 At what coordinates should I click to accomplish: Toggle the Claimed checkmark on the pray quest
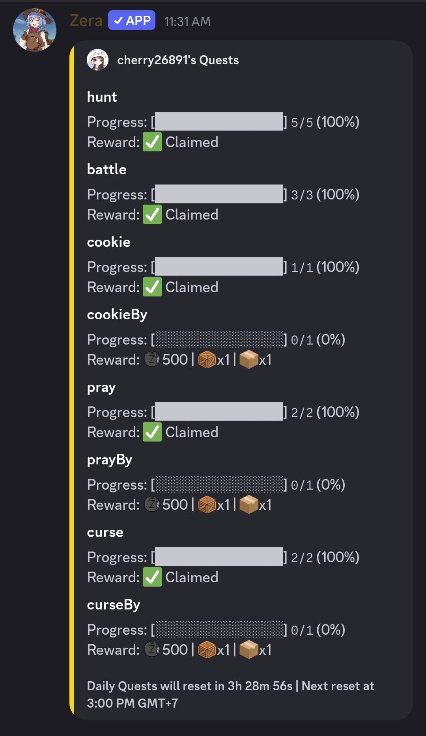point(152,432)
